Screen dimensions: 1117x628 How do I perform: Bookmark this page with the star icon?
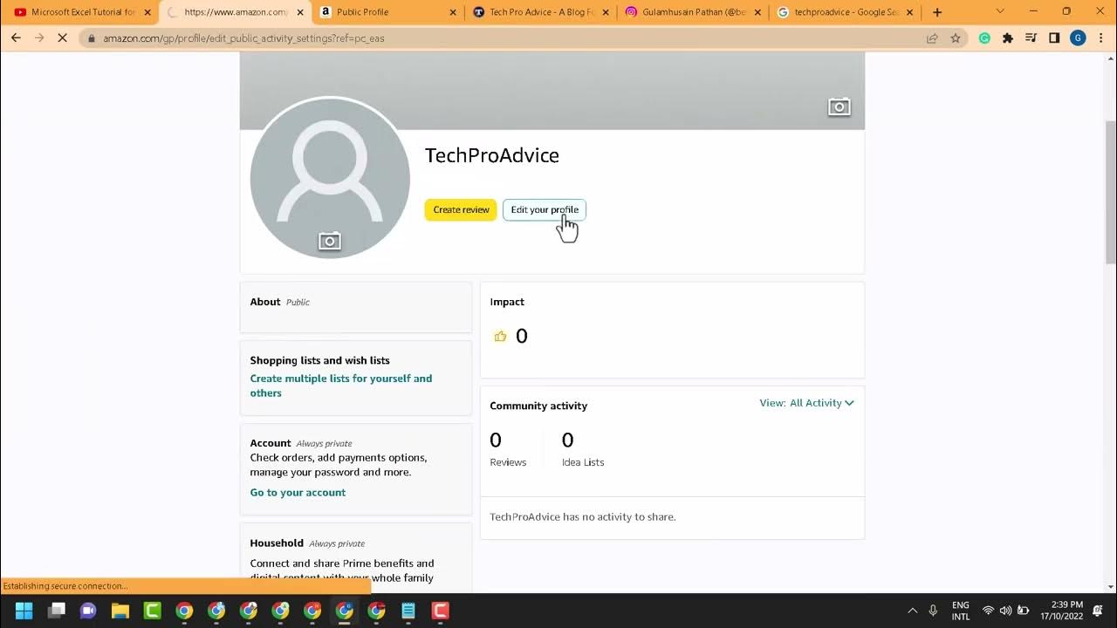[x=956, y=38]
